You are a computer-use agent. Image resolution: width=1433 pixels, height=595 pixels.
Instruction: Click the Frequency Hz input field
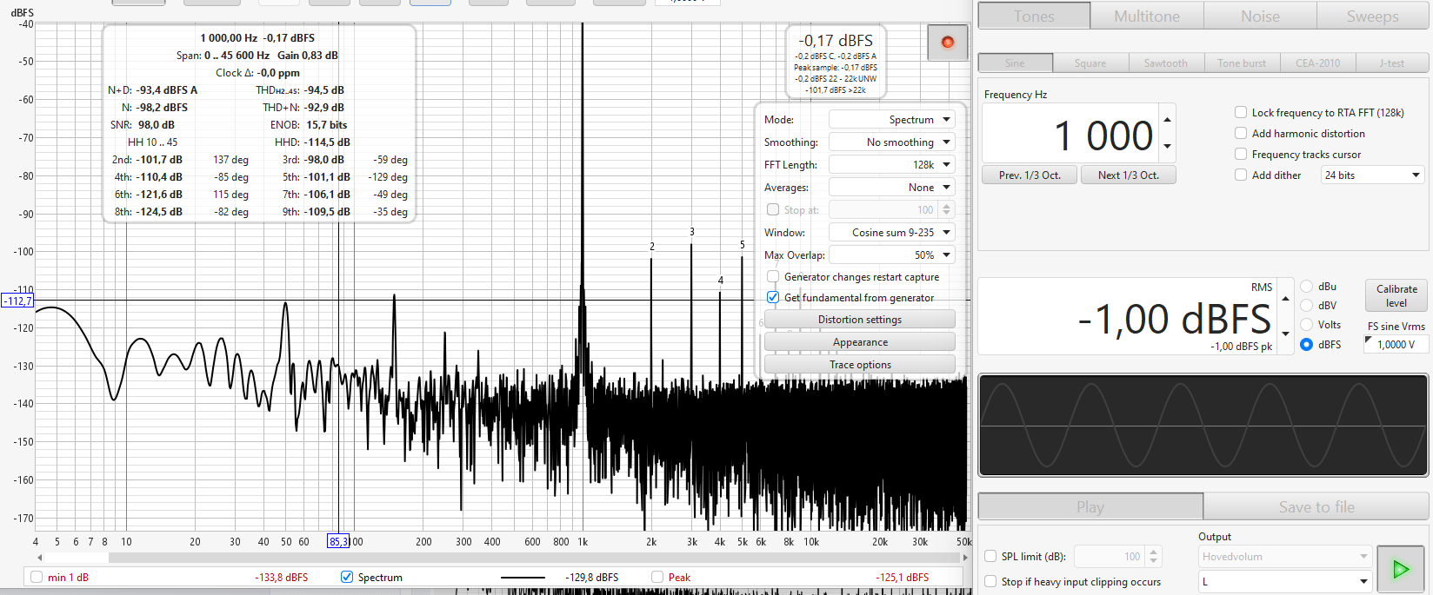click(1070, 133)
